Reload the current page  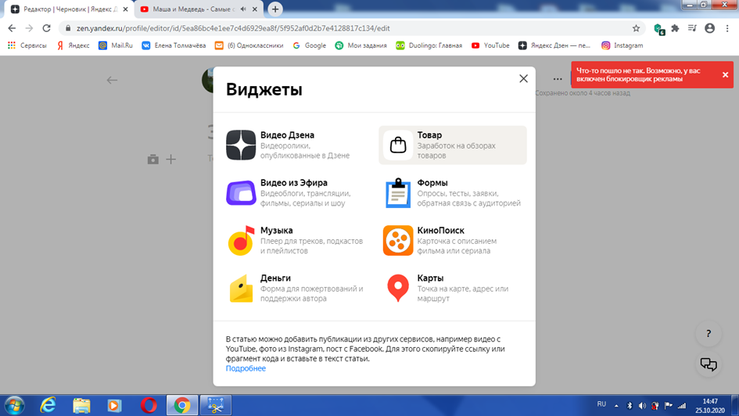click(x=46, y=28)
